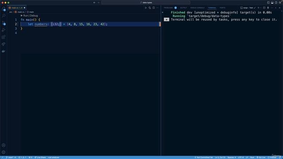Select the main.rs editor tab
Viewport: 283px width, 159px height.
pos(17,8)
